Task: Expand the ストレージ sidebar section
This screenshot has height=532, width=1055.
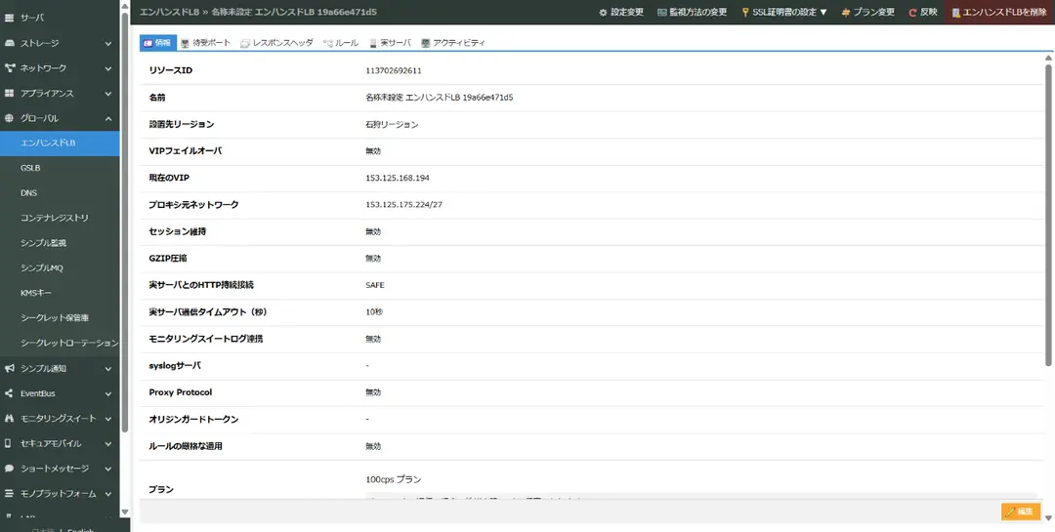Action: (x=108, y=44)
